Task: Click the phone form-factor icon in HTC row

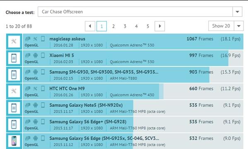Action: 43,88
